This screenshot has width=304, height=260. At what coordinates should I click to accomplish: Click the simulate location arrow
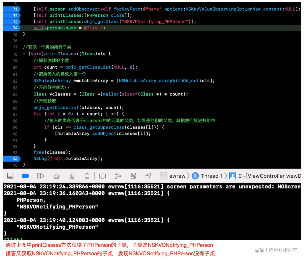(149, 176)
